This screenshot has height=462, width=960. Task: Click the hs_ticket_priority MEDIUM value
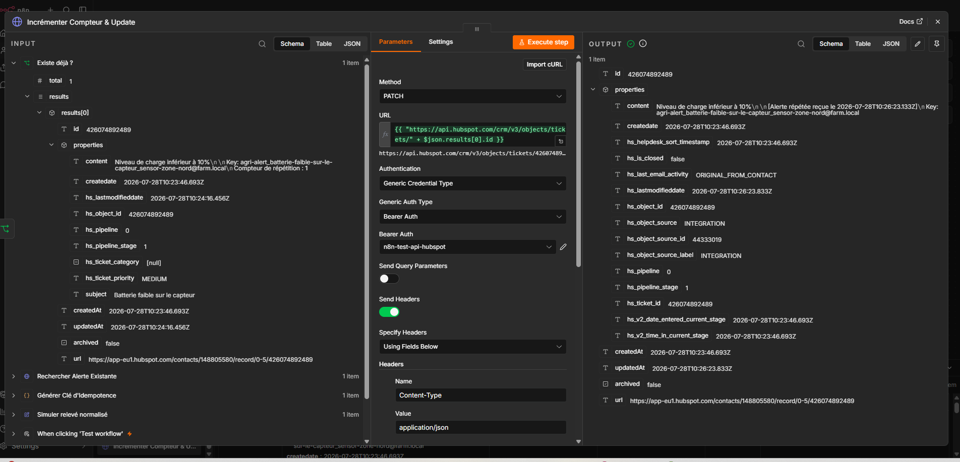pyautogui.click(x=154, y=279)
